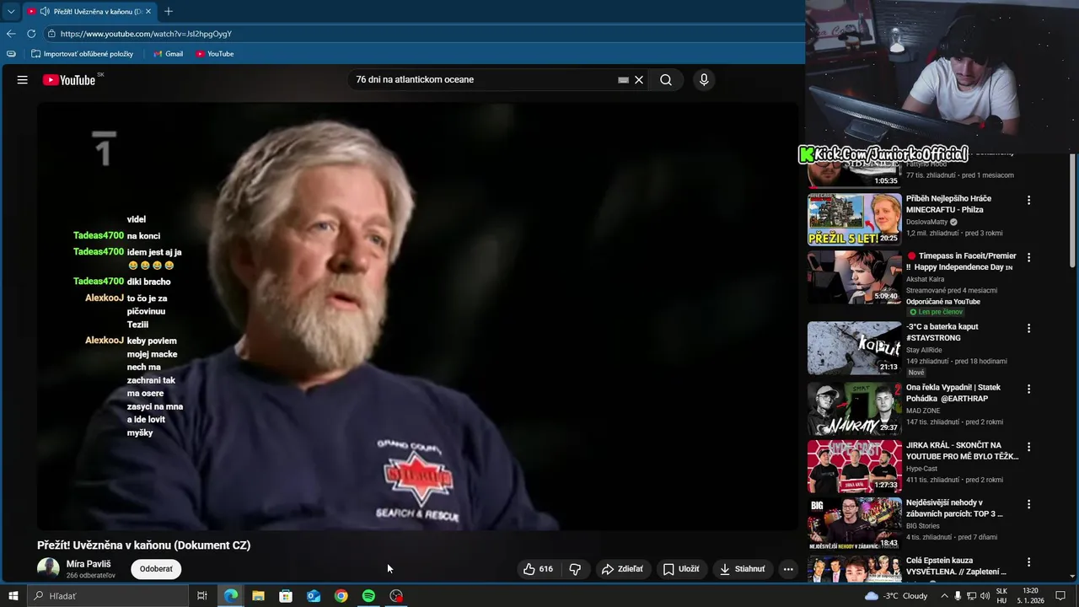Viewport: 1079px width, 607px height.
Task: Open JIRKA KRÁL - SKONČIT NA YOUTUBE title
Action: (962, 450)
